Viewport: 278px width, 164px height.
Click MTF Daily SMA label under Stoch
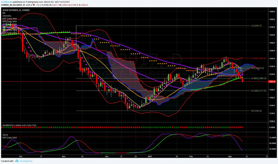point(10,137)
